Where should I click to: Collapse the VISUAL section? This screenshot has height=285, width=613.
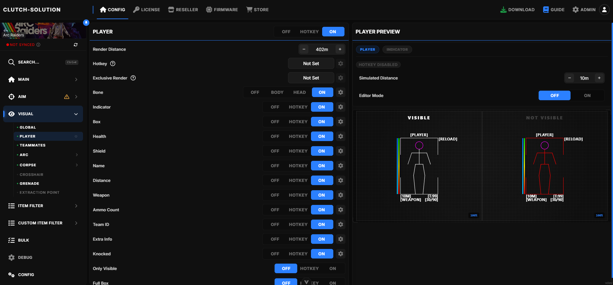click(x=76, y=114)
